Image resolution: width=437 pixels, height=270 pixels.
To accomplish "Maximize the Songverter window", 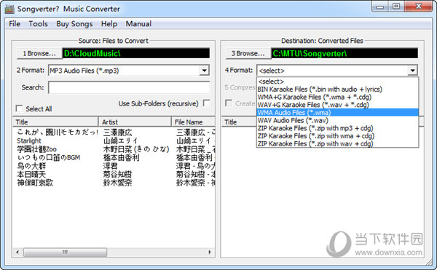I will tap(396, 7).
